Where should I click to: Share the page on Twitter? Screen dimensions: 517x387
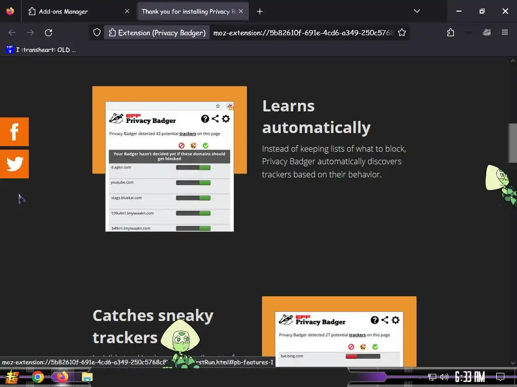[14, 164]
